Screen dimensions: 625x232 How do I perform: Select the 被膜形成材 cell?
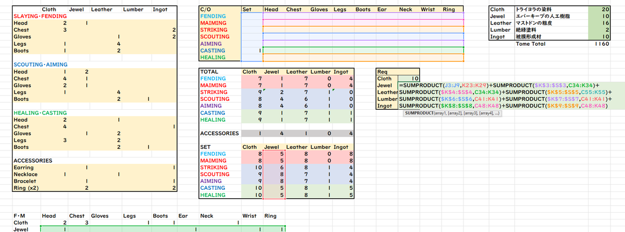coord(529,36)
